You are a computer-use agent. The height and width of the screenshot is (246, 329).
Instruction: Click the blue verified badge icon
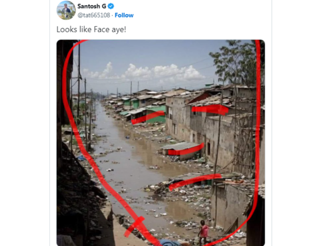(x=111, y=6)
